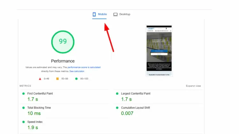Click the green 99 performance score gauge
239x134 pixels.
(x=63, y=42)
